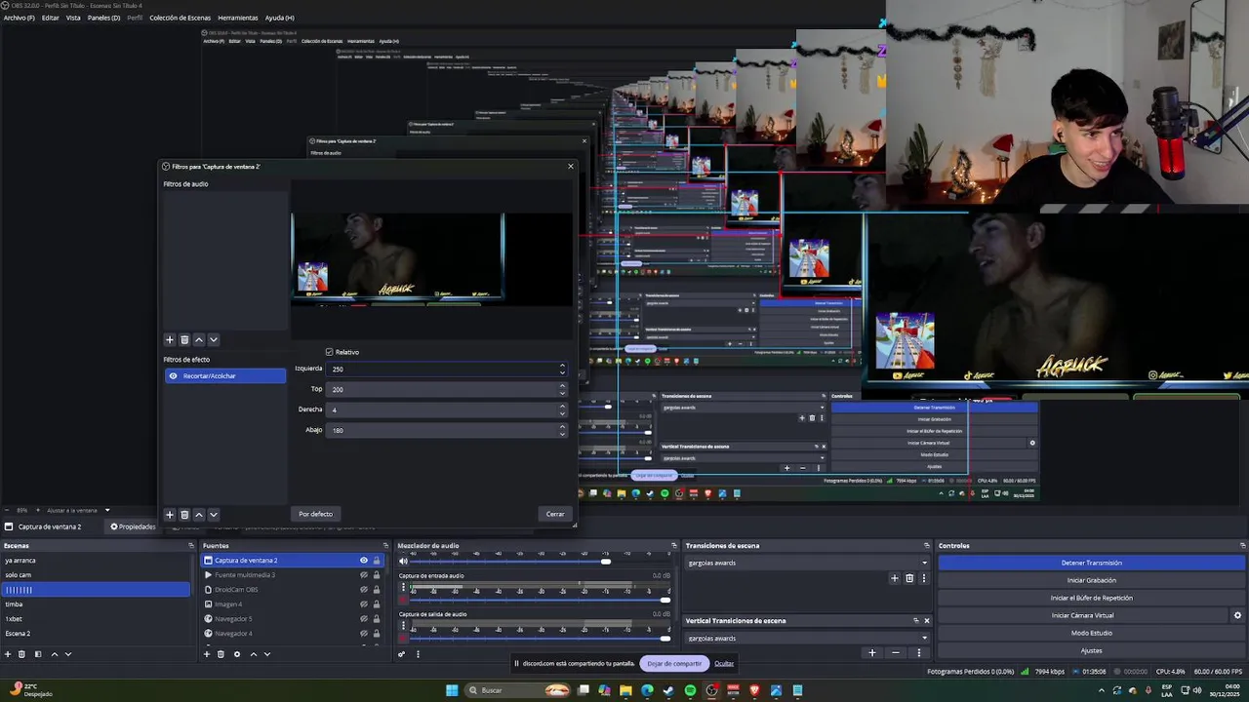The width and height of the screenshot is (1249, 702).
Task: Move scene down arrow in Escenas
Action: coord(68,654)
